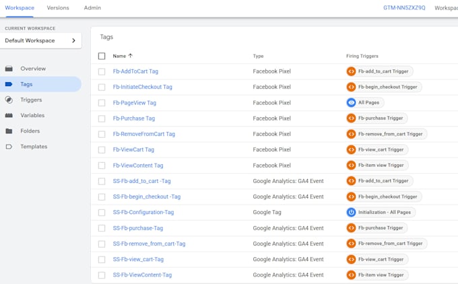Open the SS-Fb-remove_from_cart-Tag link
Viewport: 458px width, 284px height.
(x=150, y=244)
